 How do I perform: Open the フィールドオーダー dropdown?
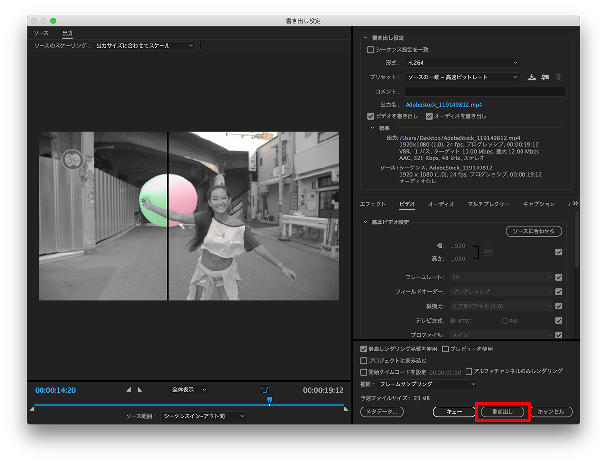[501, 292]
